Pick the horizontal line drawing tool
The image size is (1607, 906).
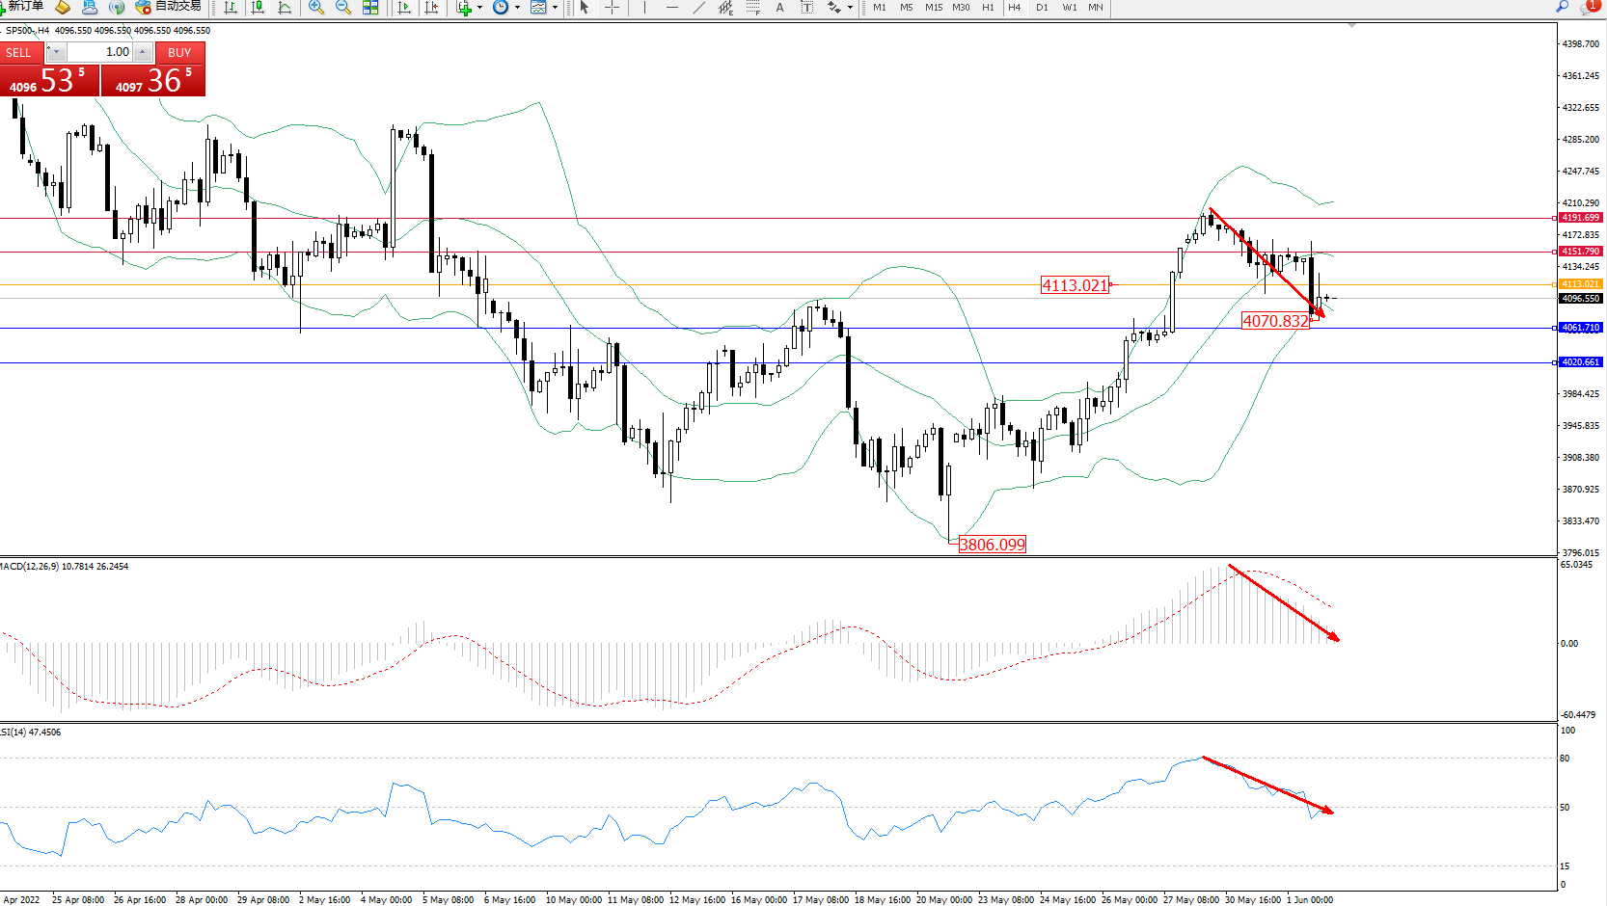(671, 8)
